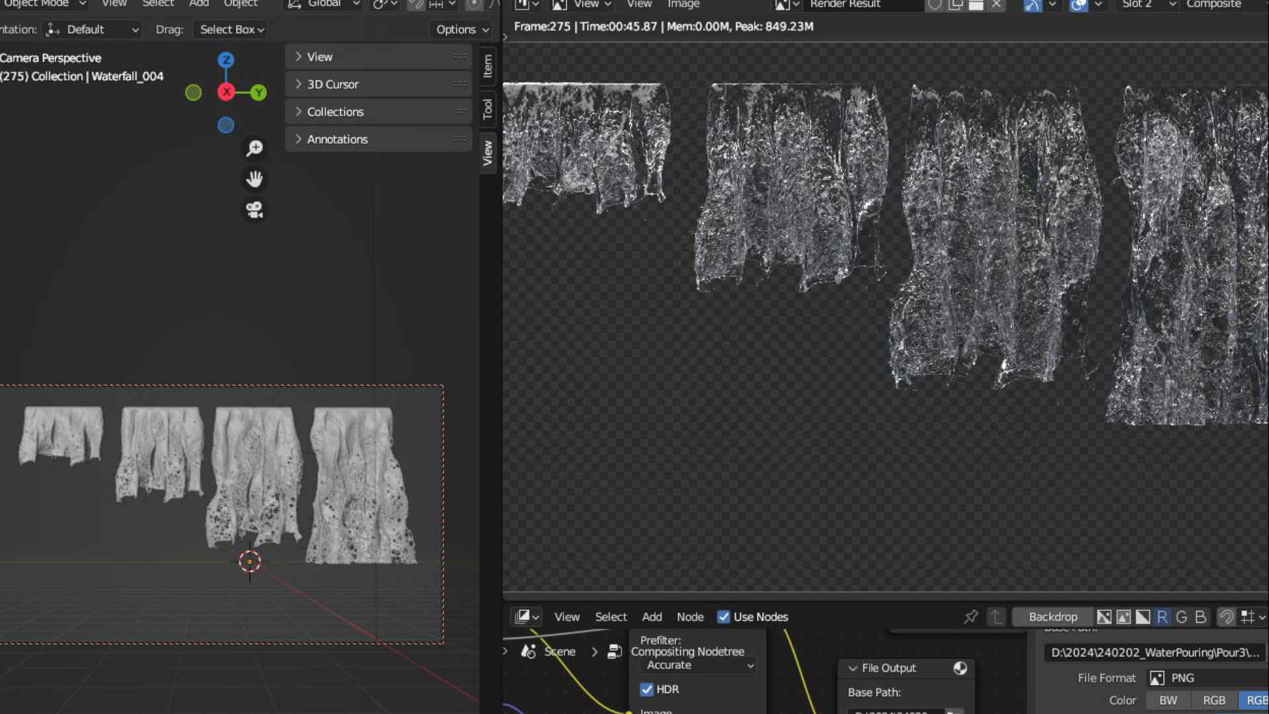Expand the View panel in sidebar
The width and height of the screenshot is (1269, 714).
(379, 57)
